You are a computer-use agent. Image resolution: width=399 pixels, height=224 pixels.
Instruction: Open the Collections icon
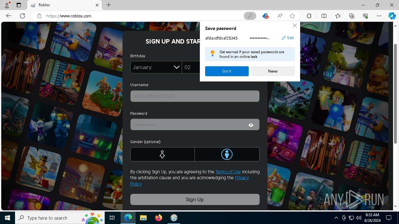click(x=352, y=16)
